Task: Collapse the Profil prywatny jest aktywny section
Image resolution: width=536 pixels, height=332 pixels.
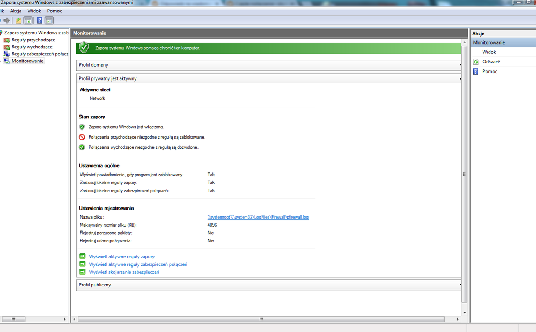Action: point(268,78)
